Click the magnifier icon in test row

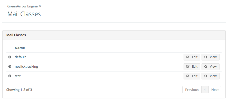click(x=206, y=76)
